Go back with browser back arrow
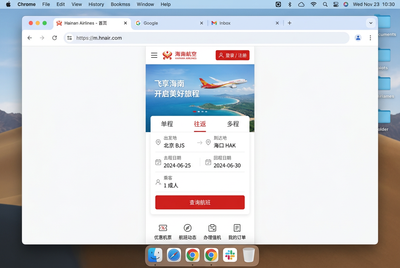This screenshot has width=400, height=268. coord(29,38)
